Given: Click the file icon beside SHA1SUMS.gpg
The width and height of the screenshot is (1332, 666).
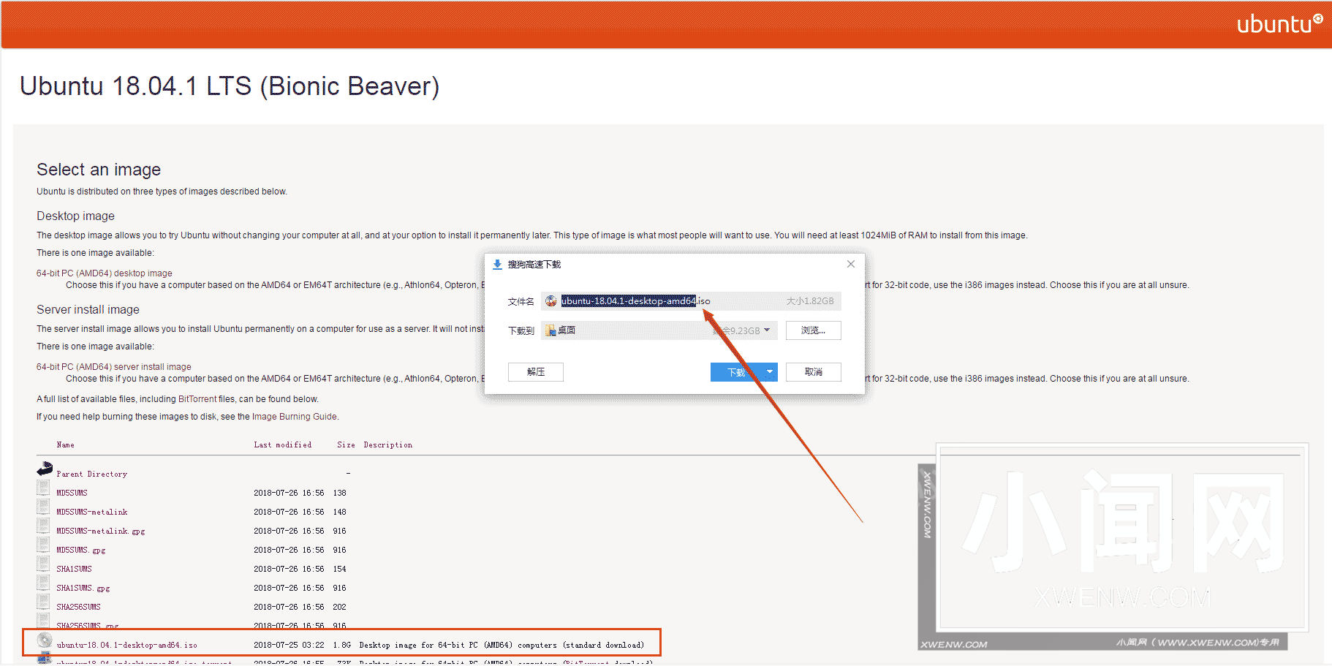Looking at the screenshot, I should point(44,583).
